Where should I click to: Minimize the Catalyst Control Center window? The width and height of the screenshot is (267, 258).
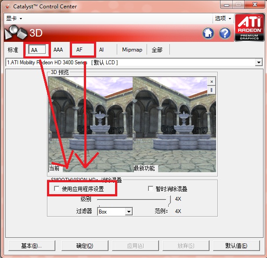[x=227, y=5]
